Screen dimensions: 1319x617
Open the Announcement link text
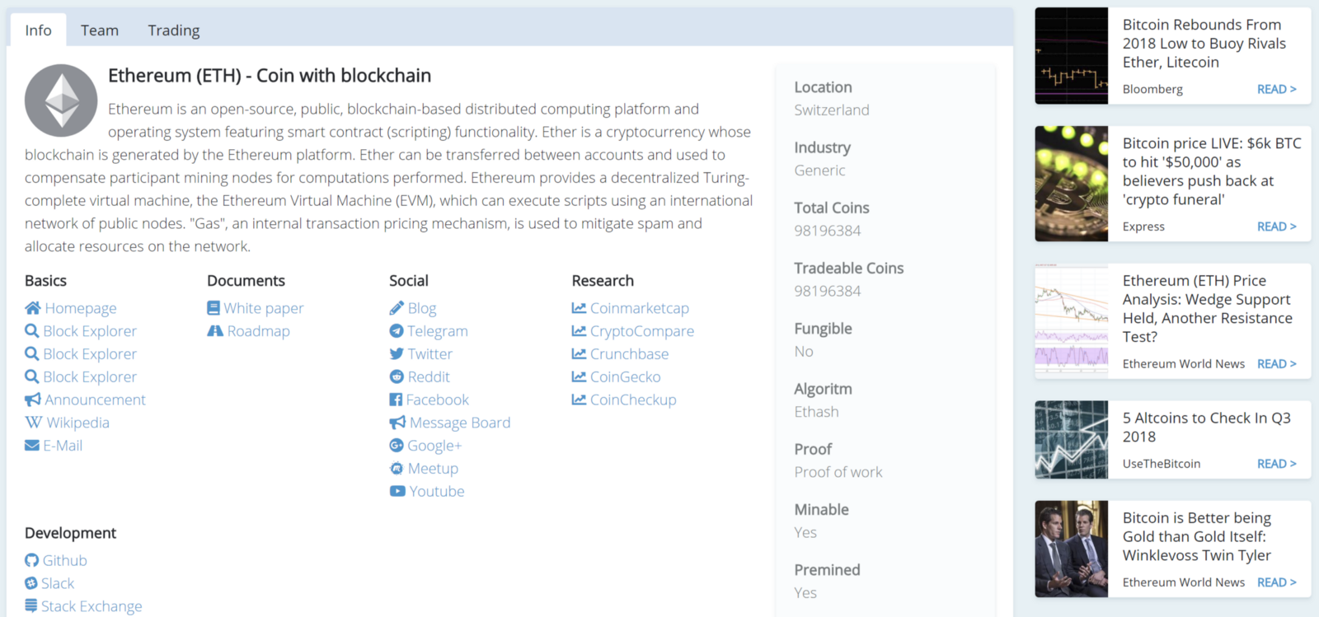point(95,400)
